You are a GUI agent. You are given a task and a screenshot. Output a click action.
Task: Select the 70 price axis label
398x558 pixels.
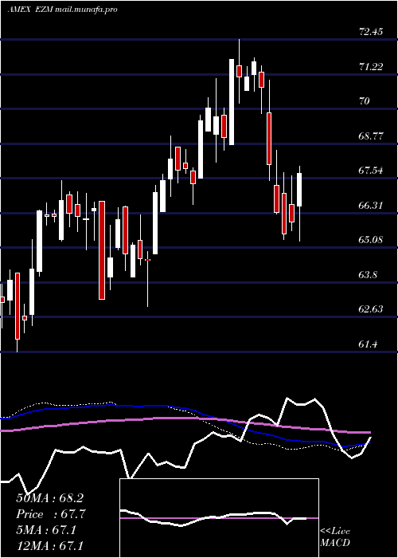coord(365,101)
